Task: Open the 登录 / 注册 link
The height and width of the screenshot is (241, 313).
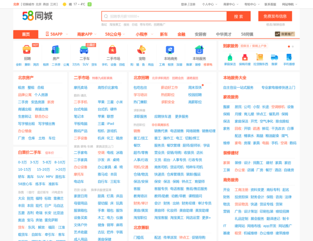Action: coord(188,4)
